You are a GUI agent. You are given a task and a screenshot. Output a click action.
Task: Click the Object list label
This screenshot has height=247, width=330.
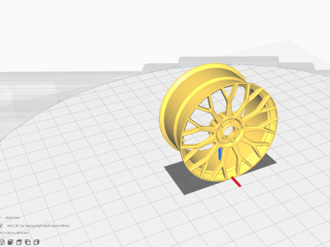click(12, 217)
